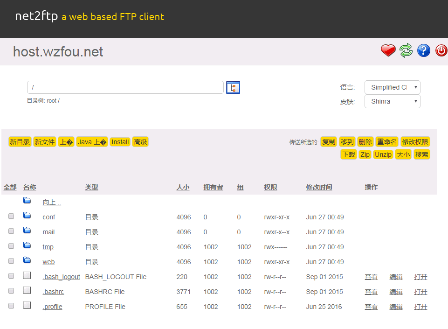The image size is (448, 329).
Task: Click 查看 view for .bashrc
Action: pos(371,292)
